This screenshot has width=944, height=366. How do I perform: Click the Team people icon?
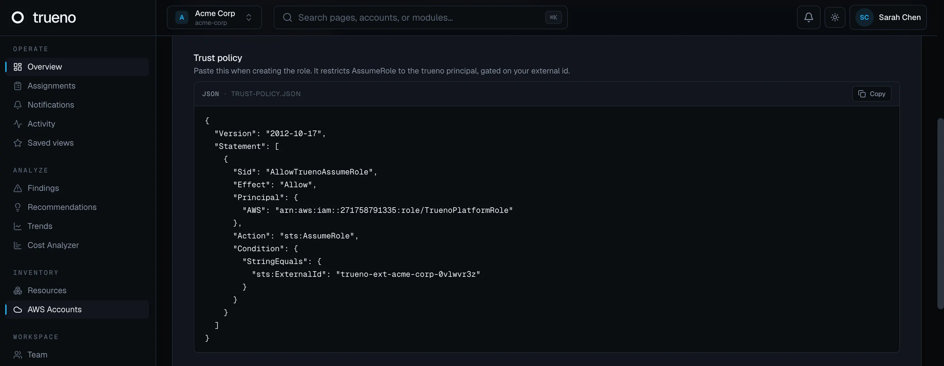[x=18, y=355]
